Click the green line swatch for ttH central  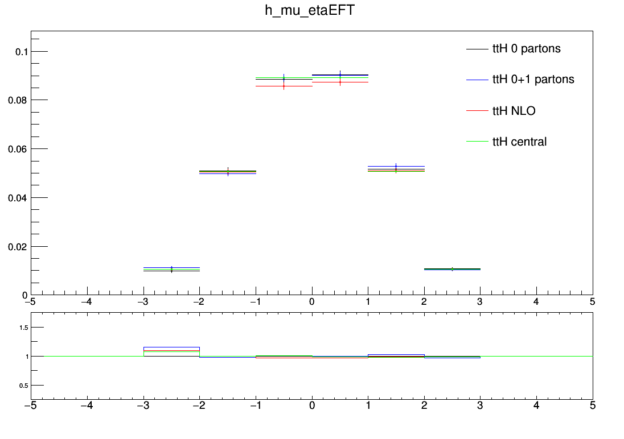[477, 142]
